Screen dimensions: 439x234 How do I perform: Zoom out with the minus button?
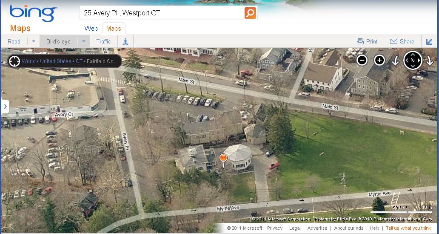pyautogui.click(x=362, y=61)
